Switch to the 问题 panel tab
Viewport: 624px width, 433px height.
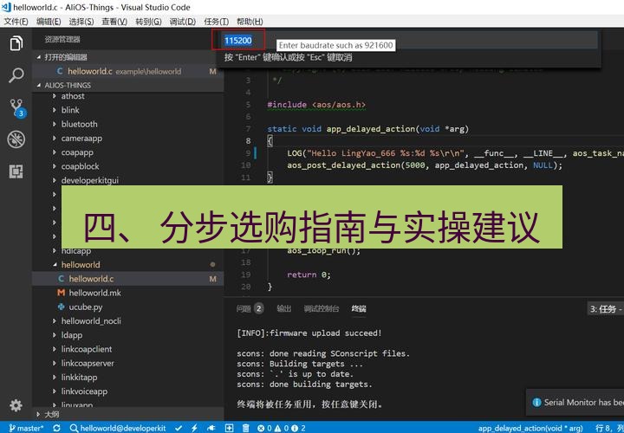click(x=244, y=308)
